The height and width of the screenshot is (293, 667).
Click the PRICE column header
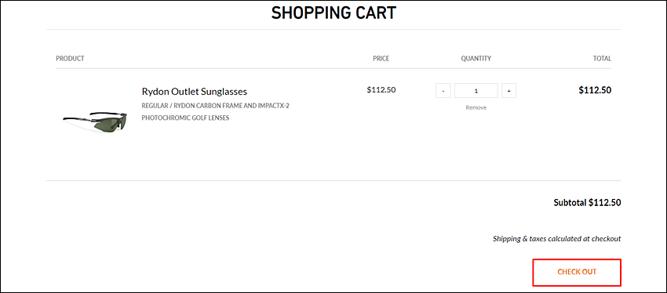(x=381, y=59)
